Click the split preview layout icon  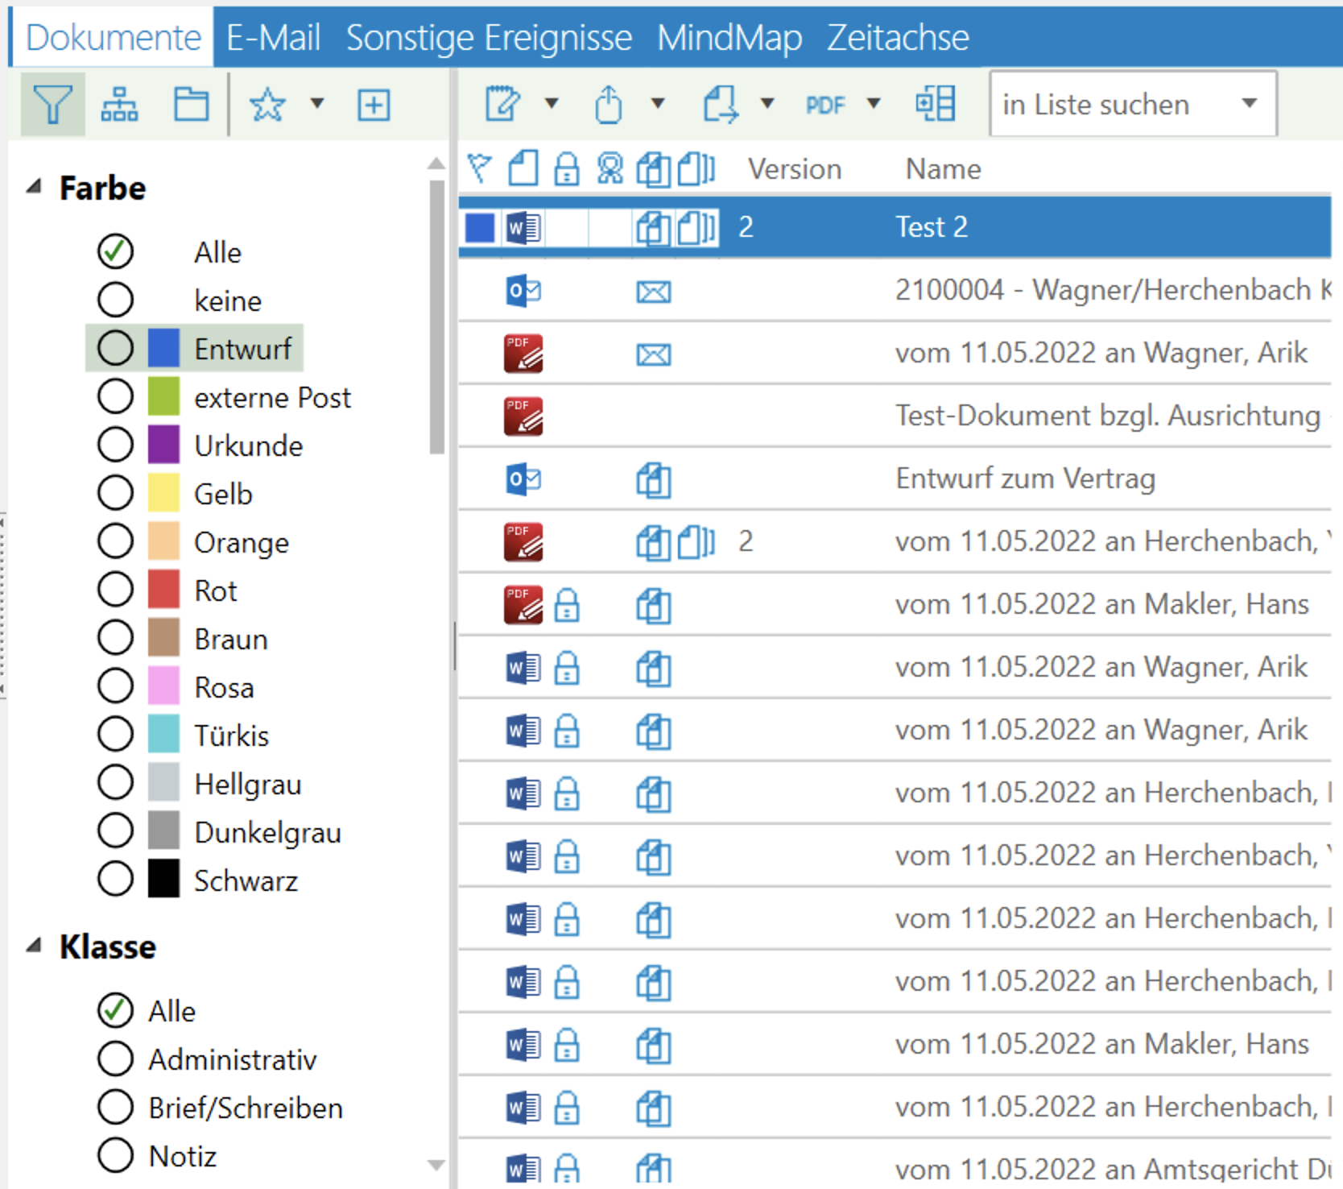point(935,104)
